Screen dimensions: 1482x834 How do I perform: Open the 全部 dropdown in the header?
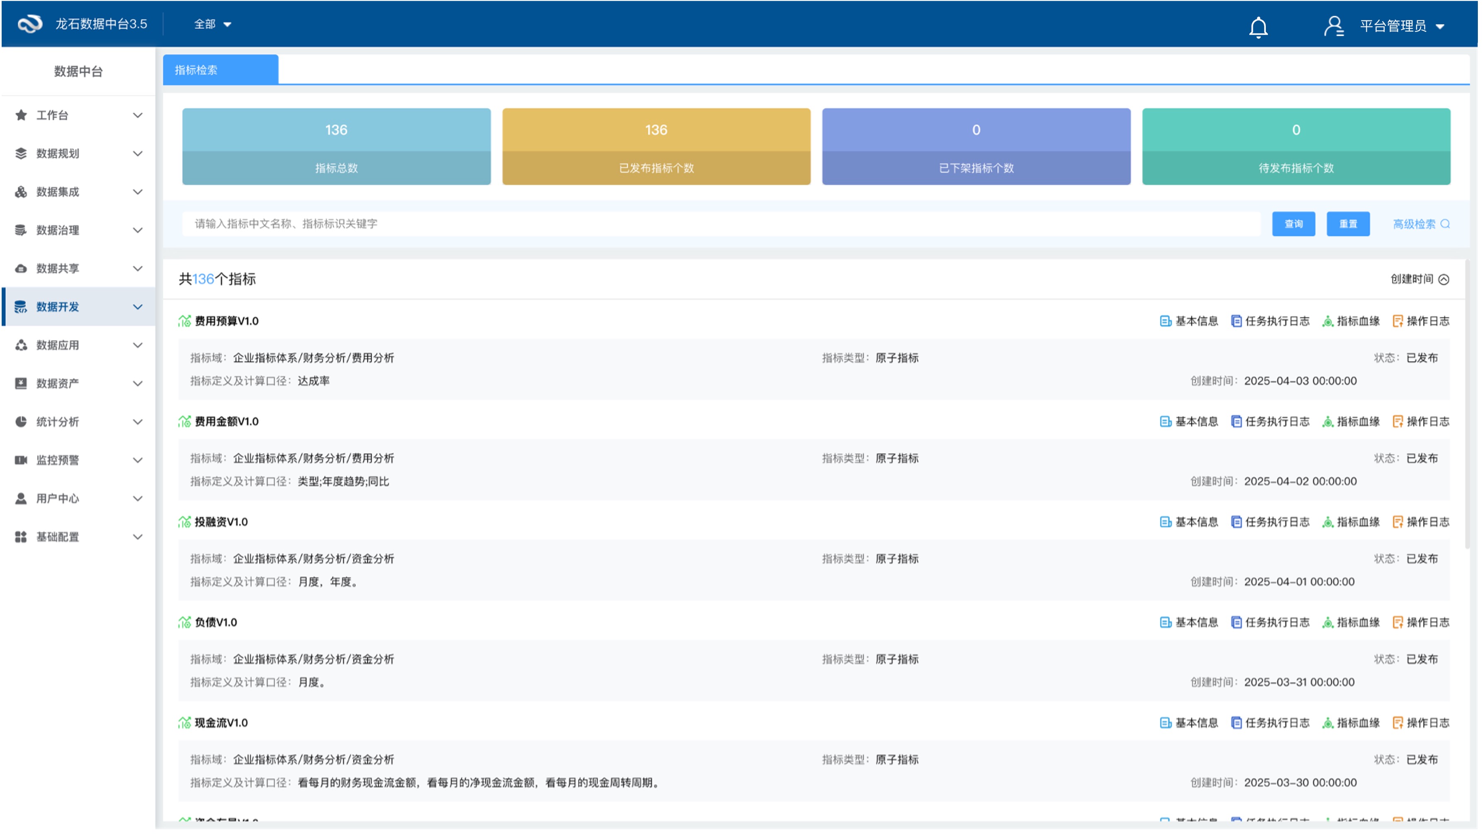coord(212,24)
